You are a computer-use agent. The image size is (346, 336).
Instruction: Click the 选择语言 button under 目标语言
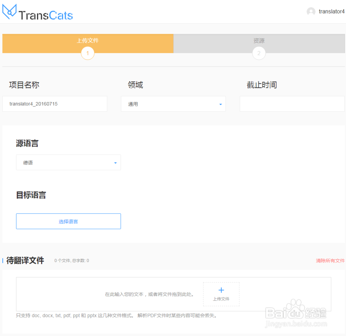68,221
